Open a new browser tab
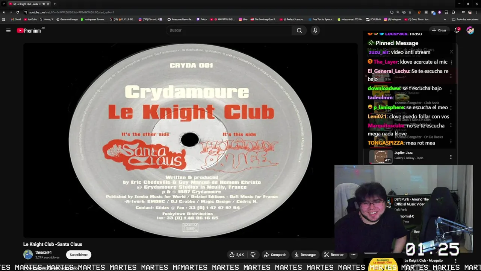481x271 pixels. [x=55, y=4]
